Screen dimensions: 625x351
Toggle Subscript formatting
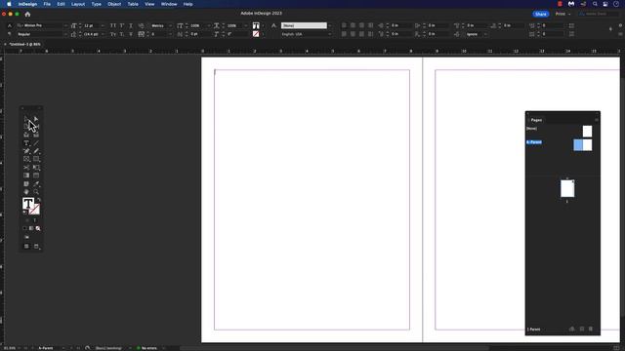tap(122, 34)
